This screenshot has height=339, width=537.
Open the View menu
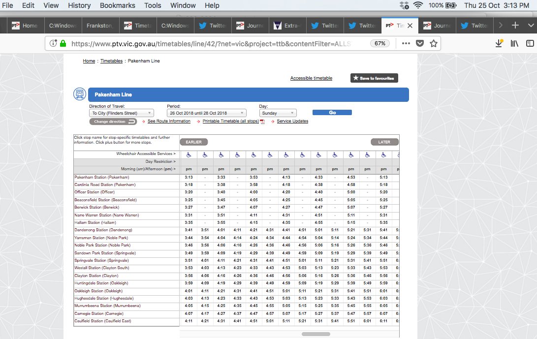[x=51, y=5]
